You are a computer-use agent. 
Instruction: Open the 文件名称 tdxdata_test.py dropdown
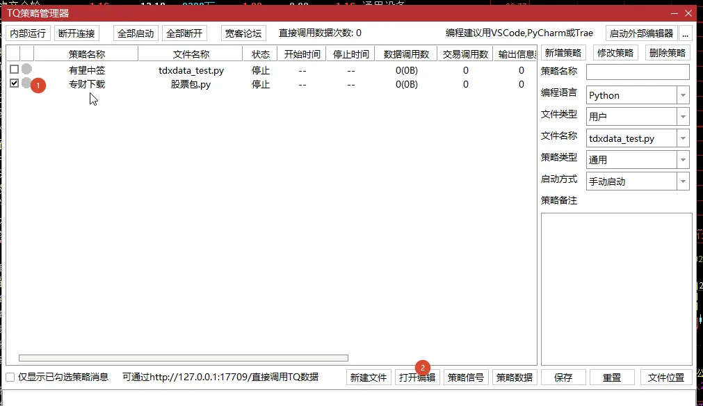pyautogui.click(x=683, y=138)
